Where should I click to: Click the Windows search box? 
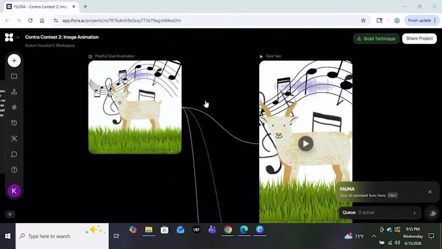click(x=62, y=236)
